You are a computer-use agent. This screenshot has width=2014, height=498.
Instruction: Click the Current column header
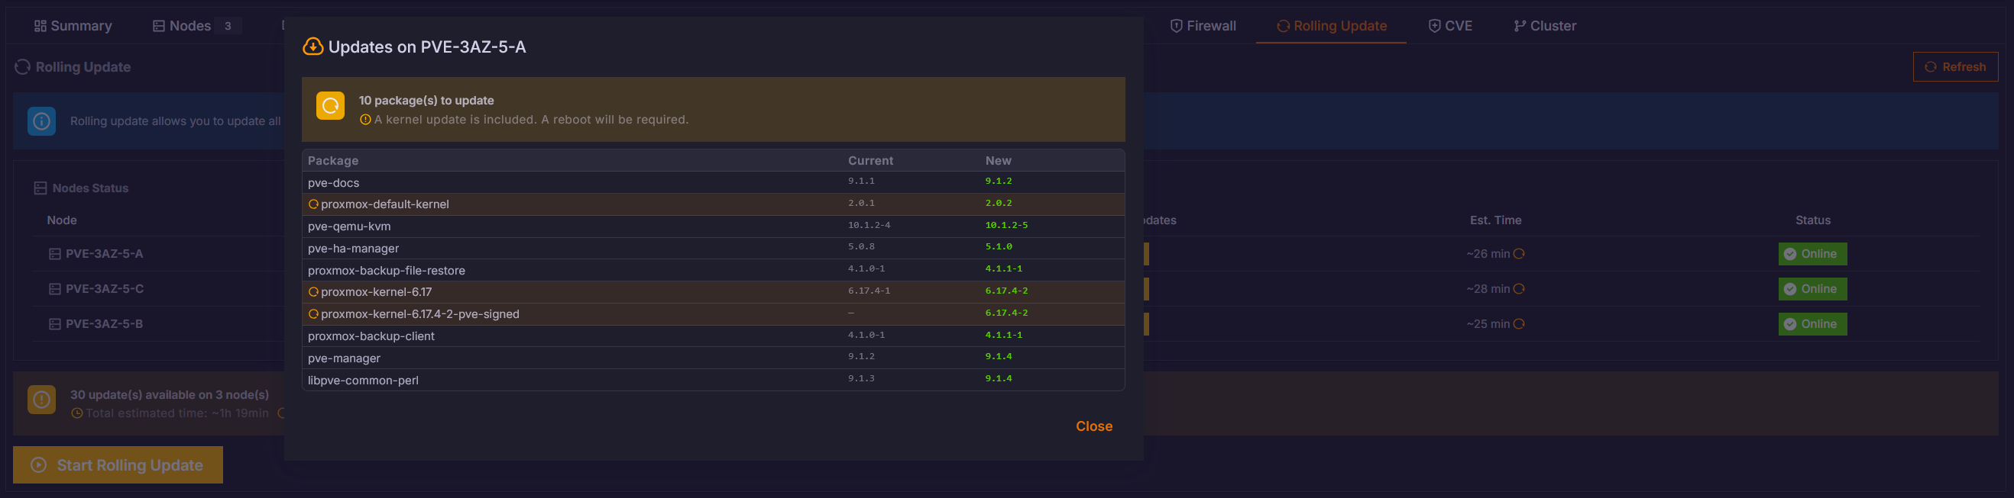click(870, 161)
